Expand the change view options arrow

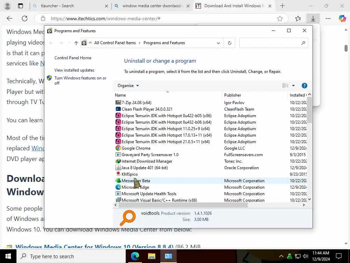coord(293,86)
